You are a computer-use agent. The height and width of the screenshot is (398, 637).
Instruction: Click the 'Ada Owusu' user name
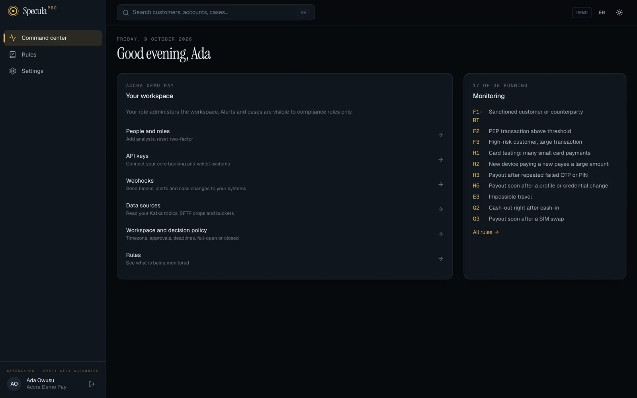[x=40, y=380]
